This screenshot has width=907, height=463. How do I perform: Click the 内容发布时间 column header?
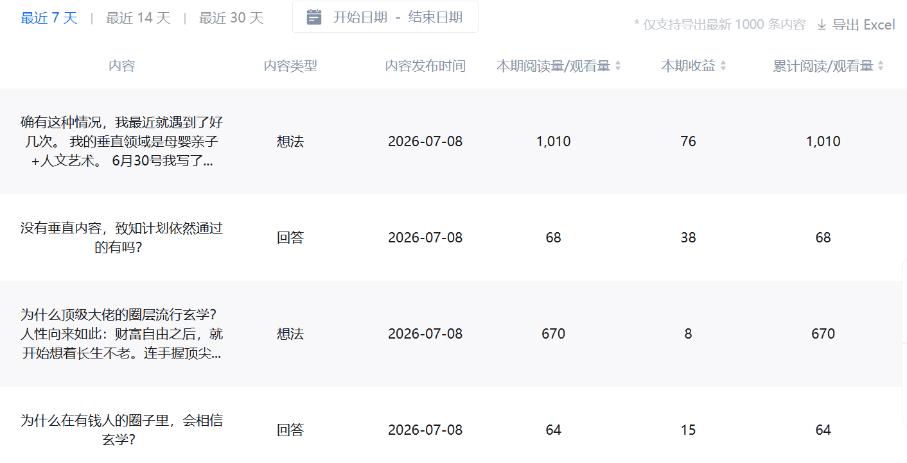[425, 65]
